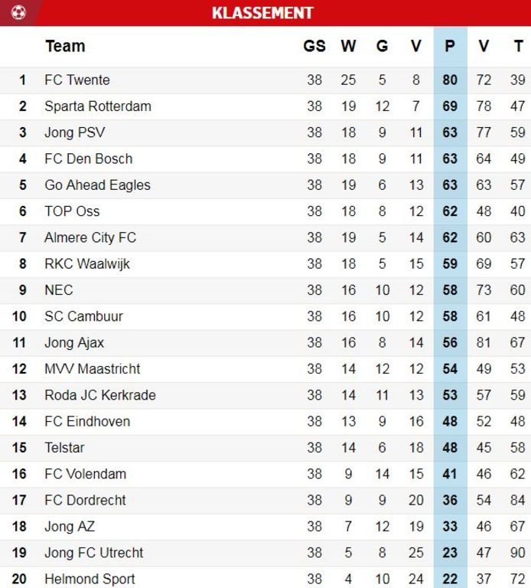The width and height of the screenshot is (531, 588).
Task: Open the RKC Waalwijk team link
Action: point(87,264)
